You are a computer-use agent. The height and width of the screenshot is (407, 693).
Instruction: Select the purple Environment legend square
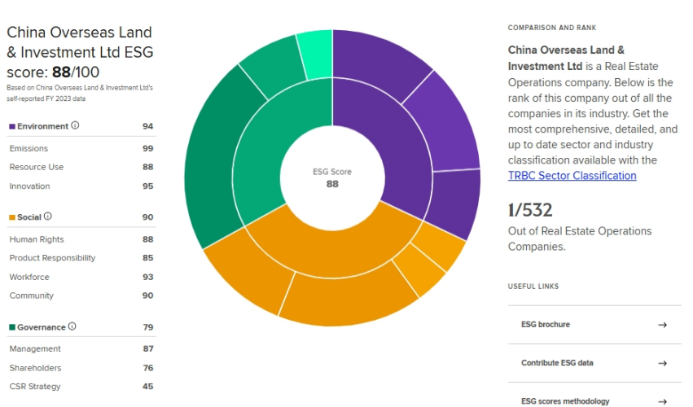click(12, 127)
